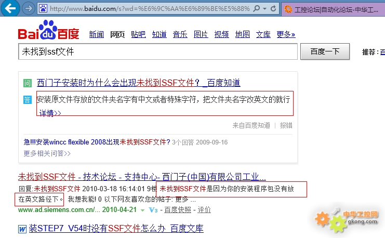Open the 图片 category

[x=201, y=34]
